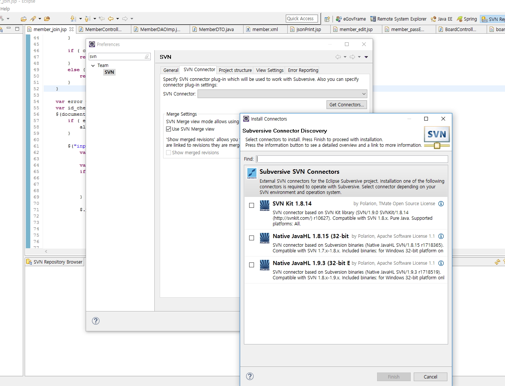Show info for Native JavaHL 1.9.3
The height and width of the screenshot is (386, 505).
(x=441, y=263)
